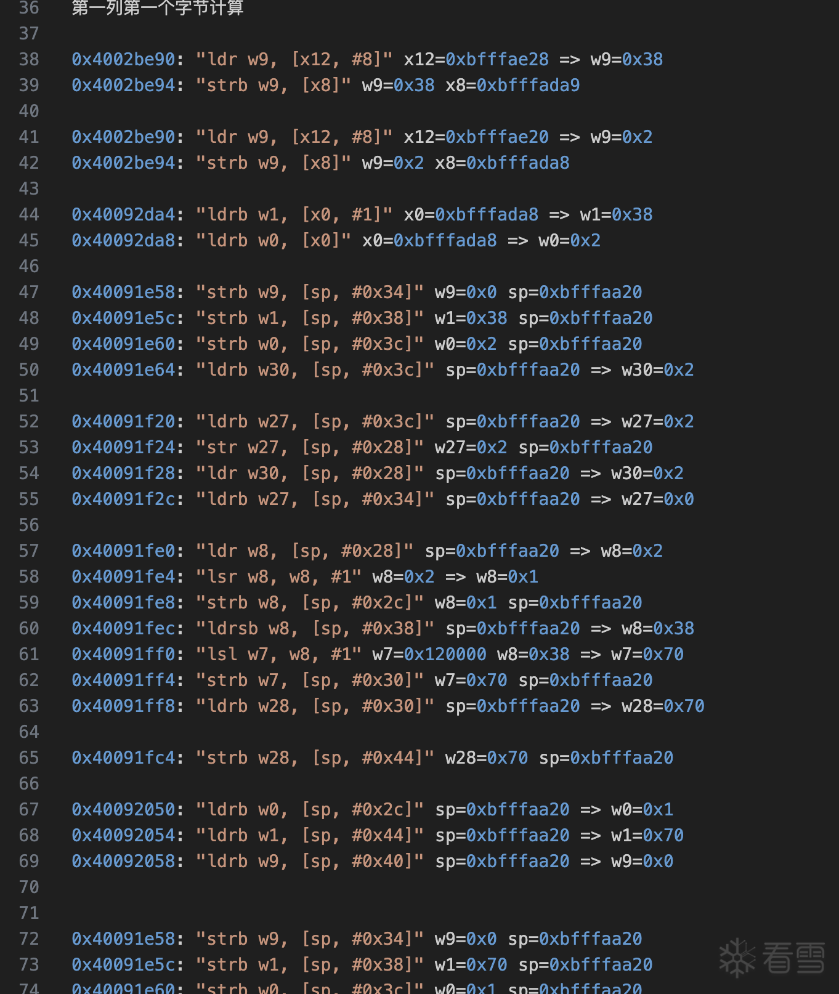Click line number 65 in gutter

[29, 758]
